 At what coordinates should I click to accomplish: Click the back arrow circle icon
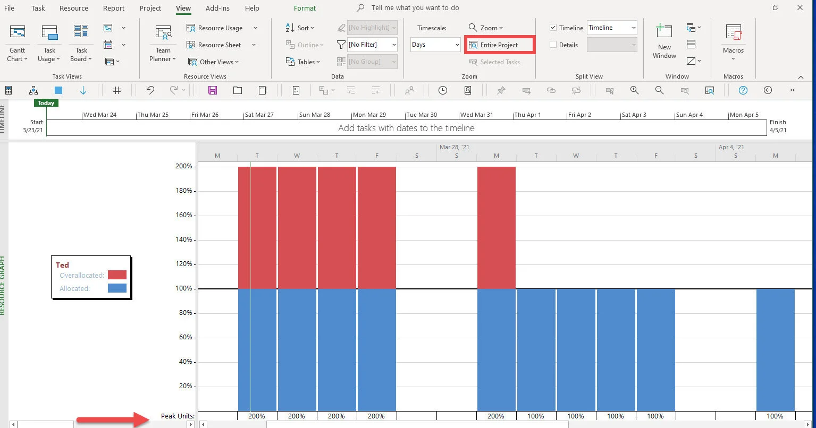(768, 90)
